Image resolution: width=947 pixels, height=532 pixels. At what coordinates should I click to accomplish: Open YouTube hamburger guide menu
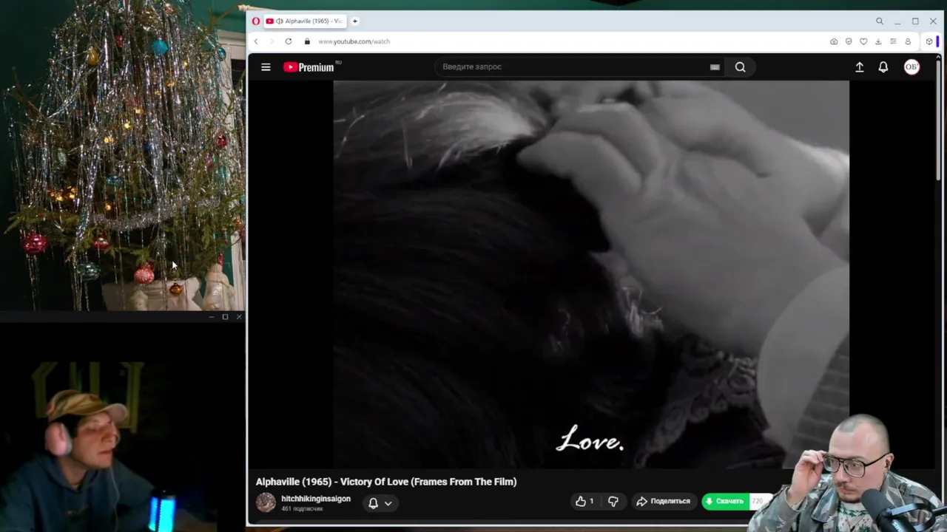[x=266, y=67]
